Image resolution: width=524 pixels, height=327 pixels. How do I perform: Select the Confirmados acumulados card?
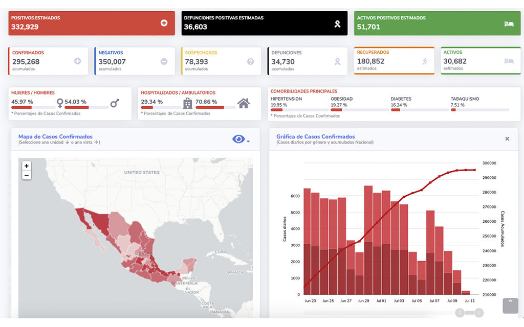[48, 61]
